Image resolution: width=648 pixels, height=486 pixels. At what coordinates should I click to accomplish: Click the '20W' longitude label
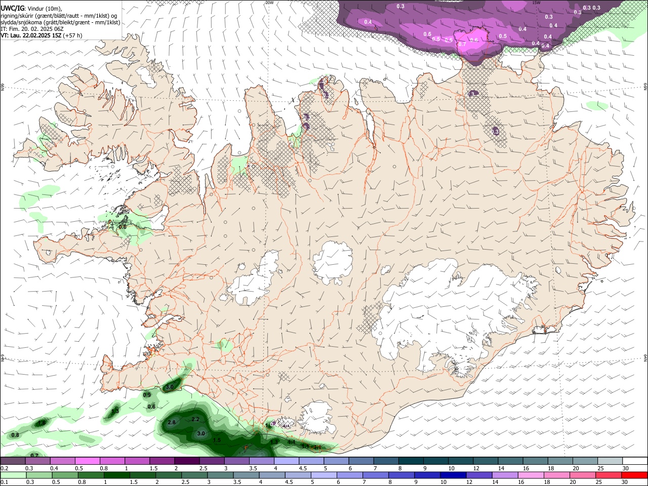pyautogui.click(x=269, y=3)
